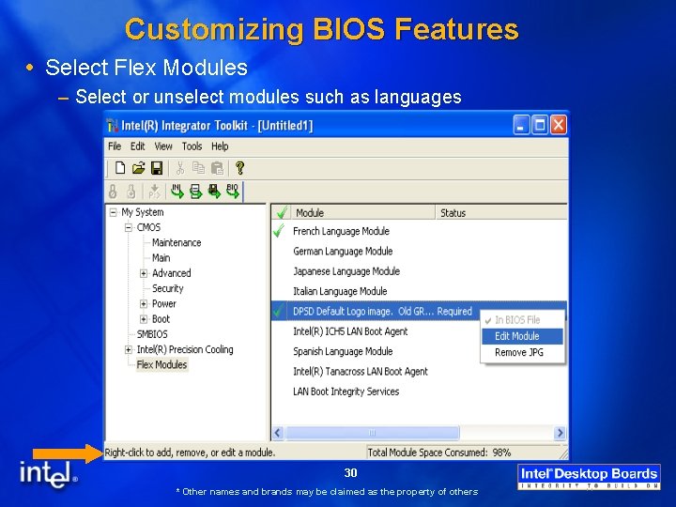Image resolution: width=676 pixels, height=507 pixels.
Task: Select the CMOS tree item
Action: (x=148, y=227)
